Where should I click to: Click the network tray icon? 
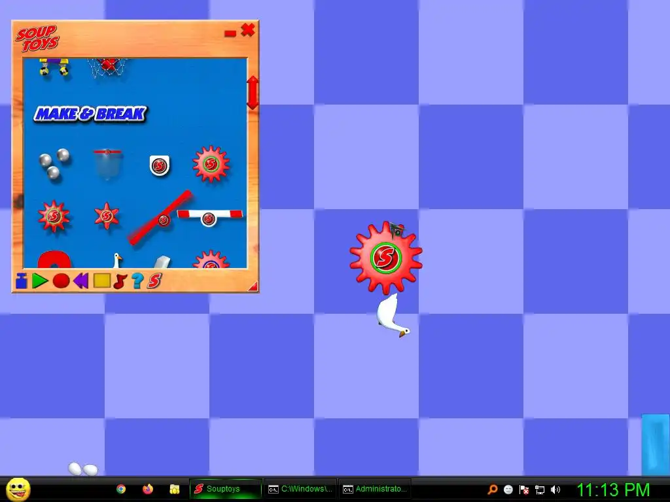click(x=540, y=490)
